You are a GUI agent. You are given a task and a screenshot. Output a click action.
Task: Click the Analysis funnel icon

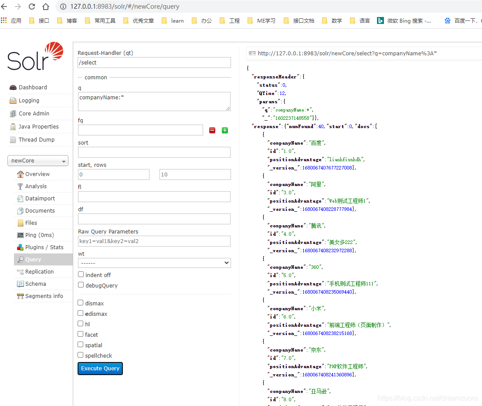click(x=20, y=186)
